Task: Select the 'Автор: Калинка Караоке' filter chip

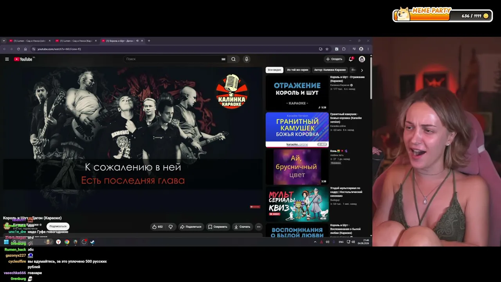Action: coord(330,70)
